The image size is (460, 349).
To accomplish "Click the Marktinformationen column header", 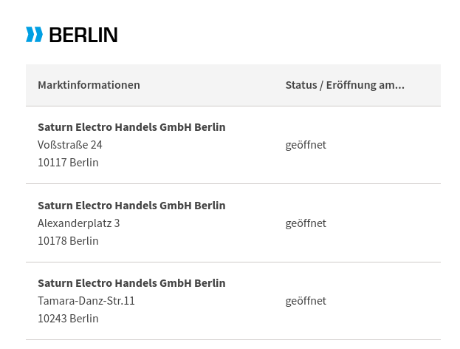I will point(89,85).
